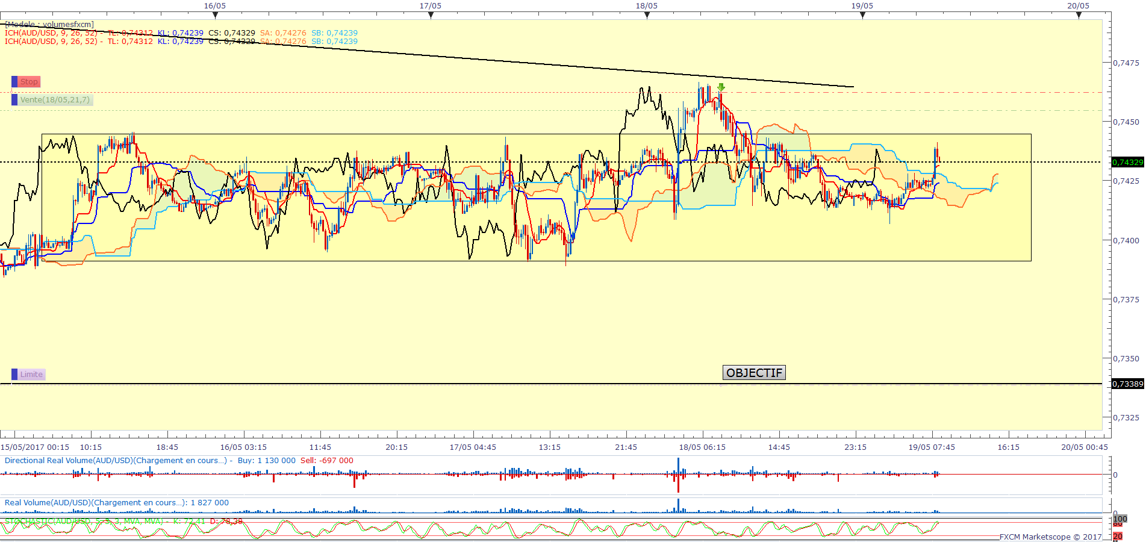Click the objective price tag 0,73389
Screen dimensions: 1146x542
click(x=1127, y=384)
